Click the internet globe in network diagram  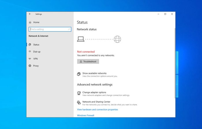tap(117, 39)
